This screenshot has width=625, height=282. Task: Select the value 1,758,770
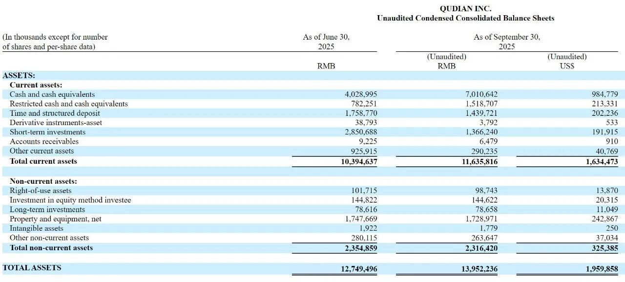[361, 113]
